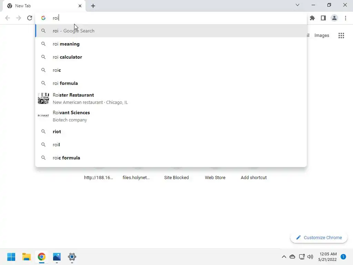Click the search icon beside 'riot'

pos(43,131)
